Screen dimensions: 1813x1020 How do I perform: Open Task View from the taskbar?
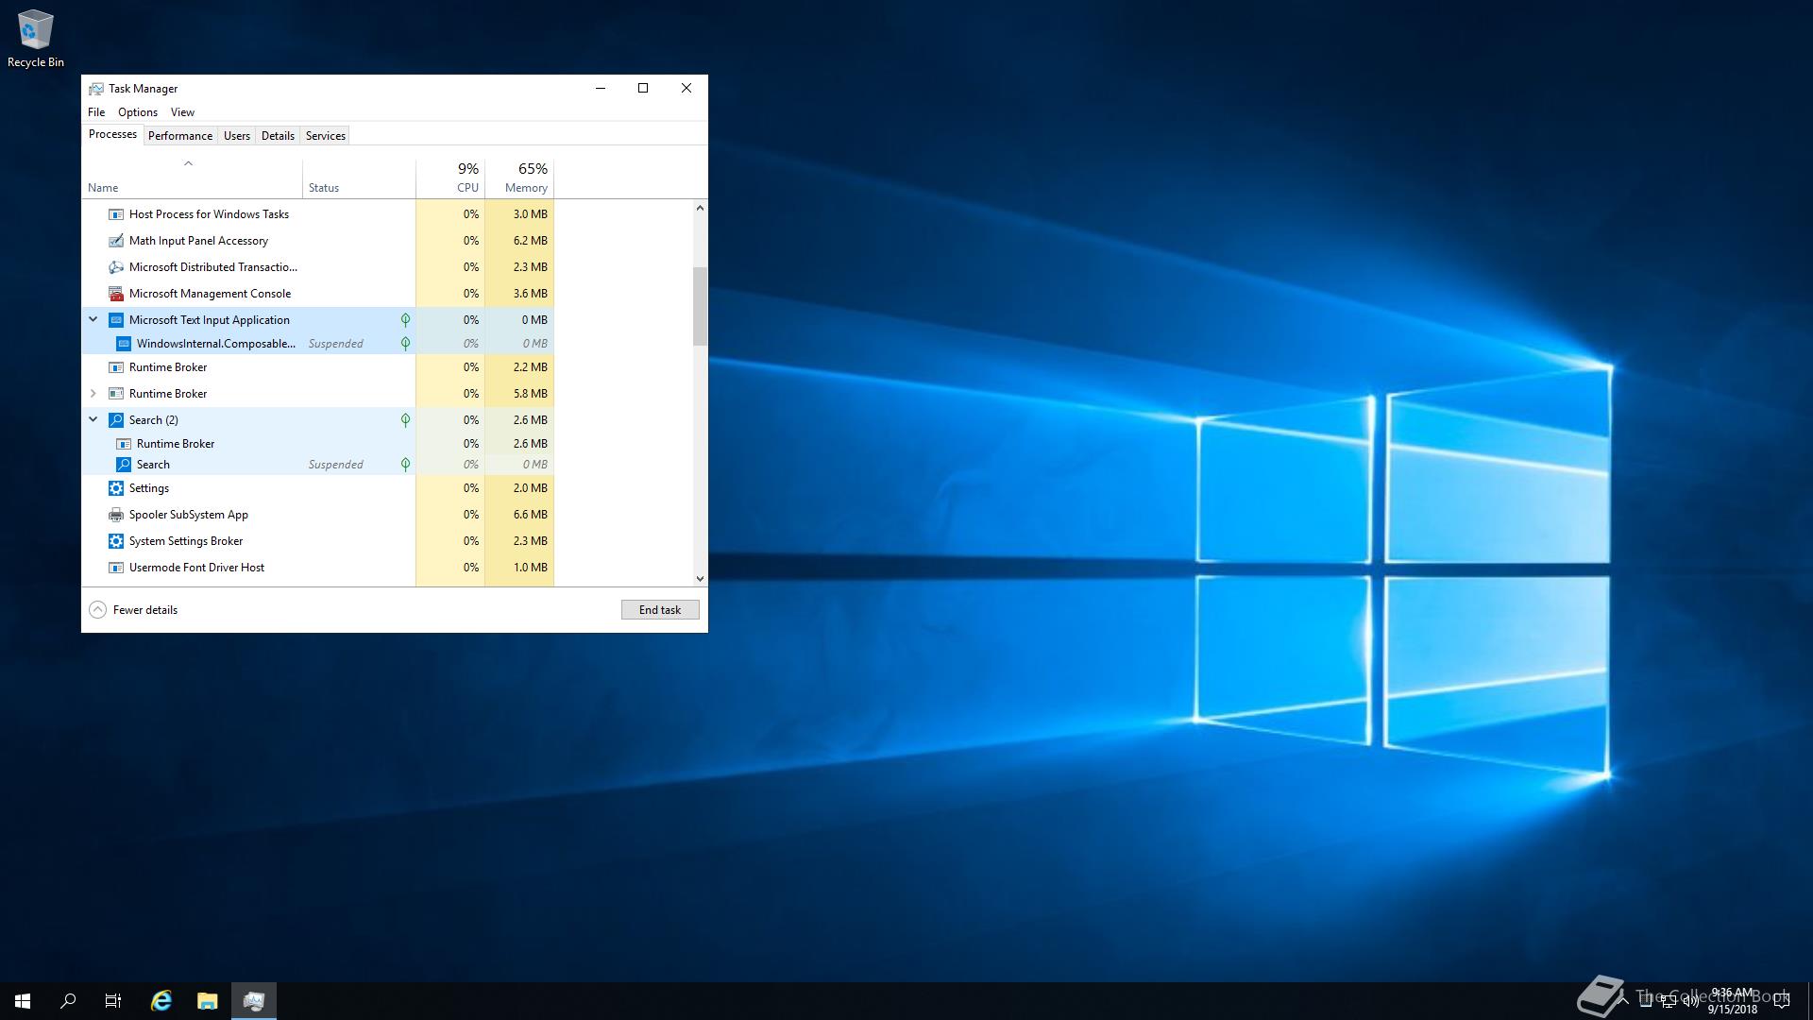pyautogui.click(x=113, y=1001)
